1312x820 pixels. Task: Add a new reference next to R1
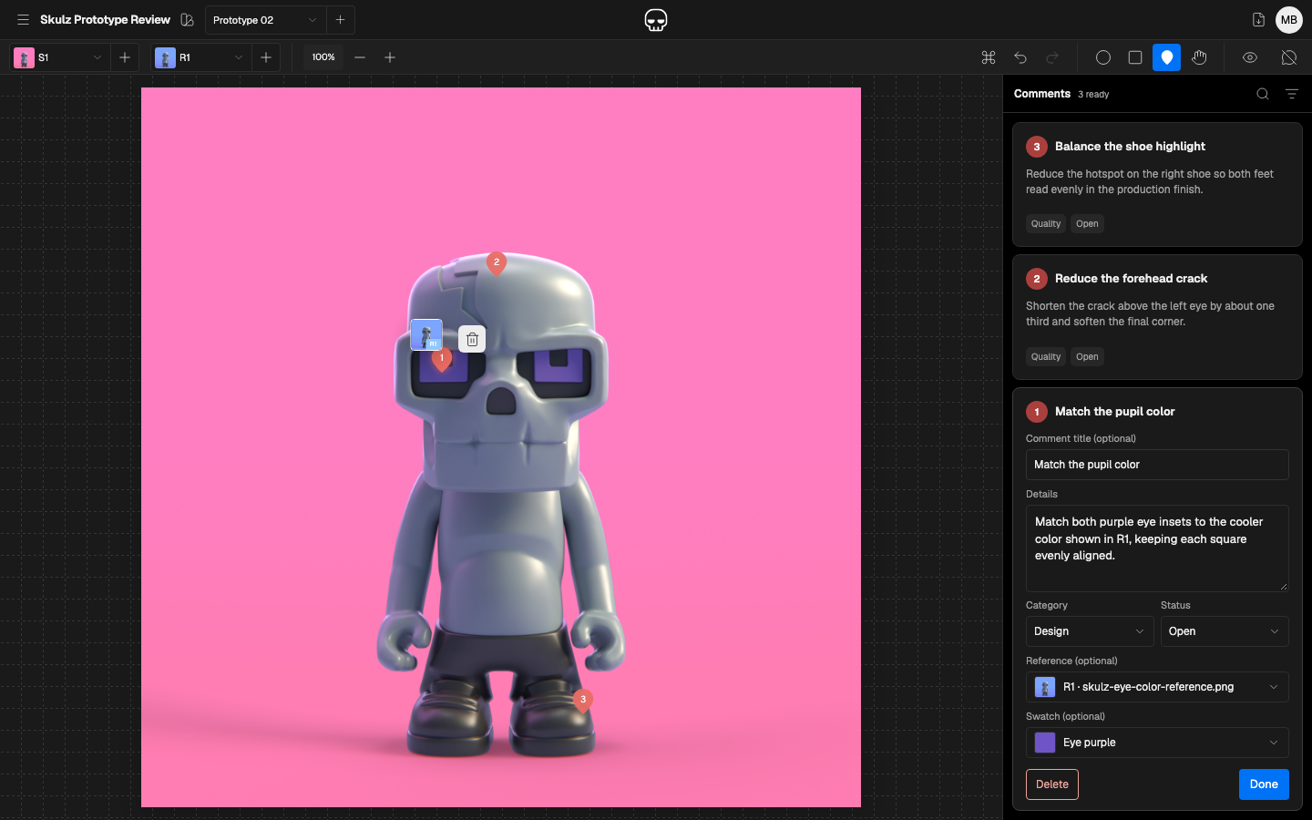pyautogui.click(x=266, y=57)
